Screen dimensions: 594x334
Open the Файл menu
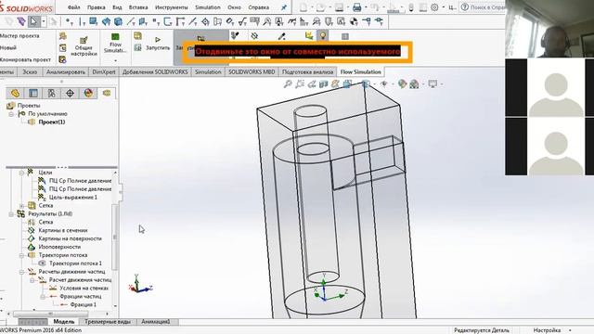(x=73, y=7)
